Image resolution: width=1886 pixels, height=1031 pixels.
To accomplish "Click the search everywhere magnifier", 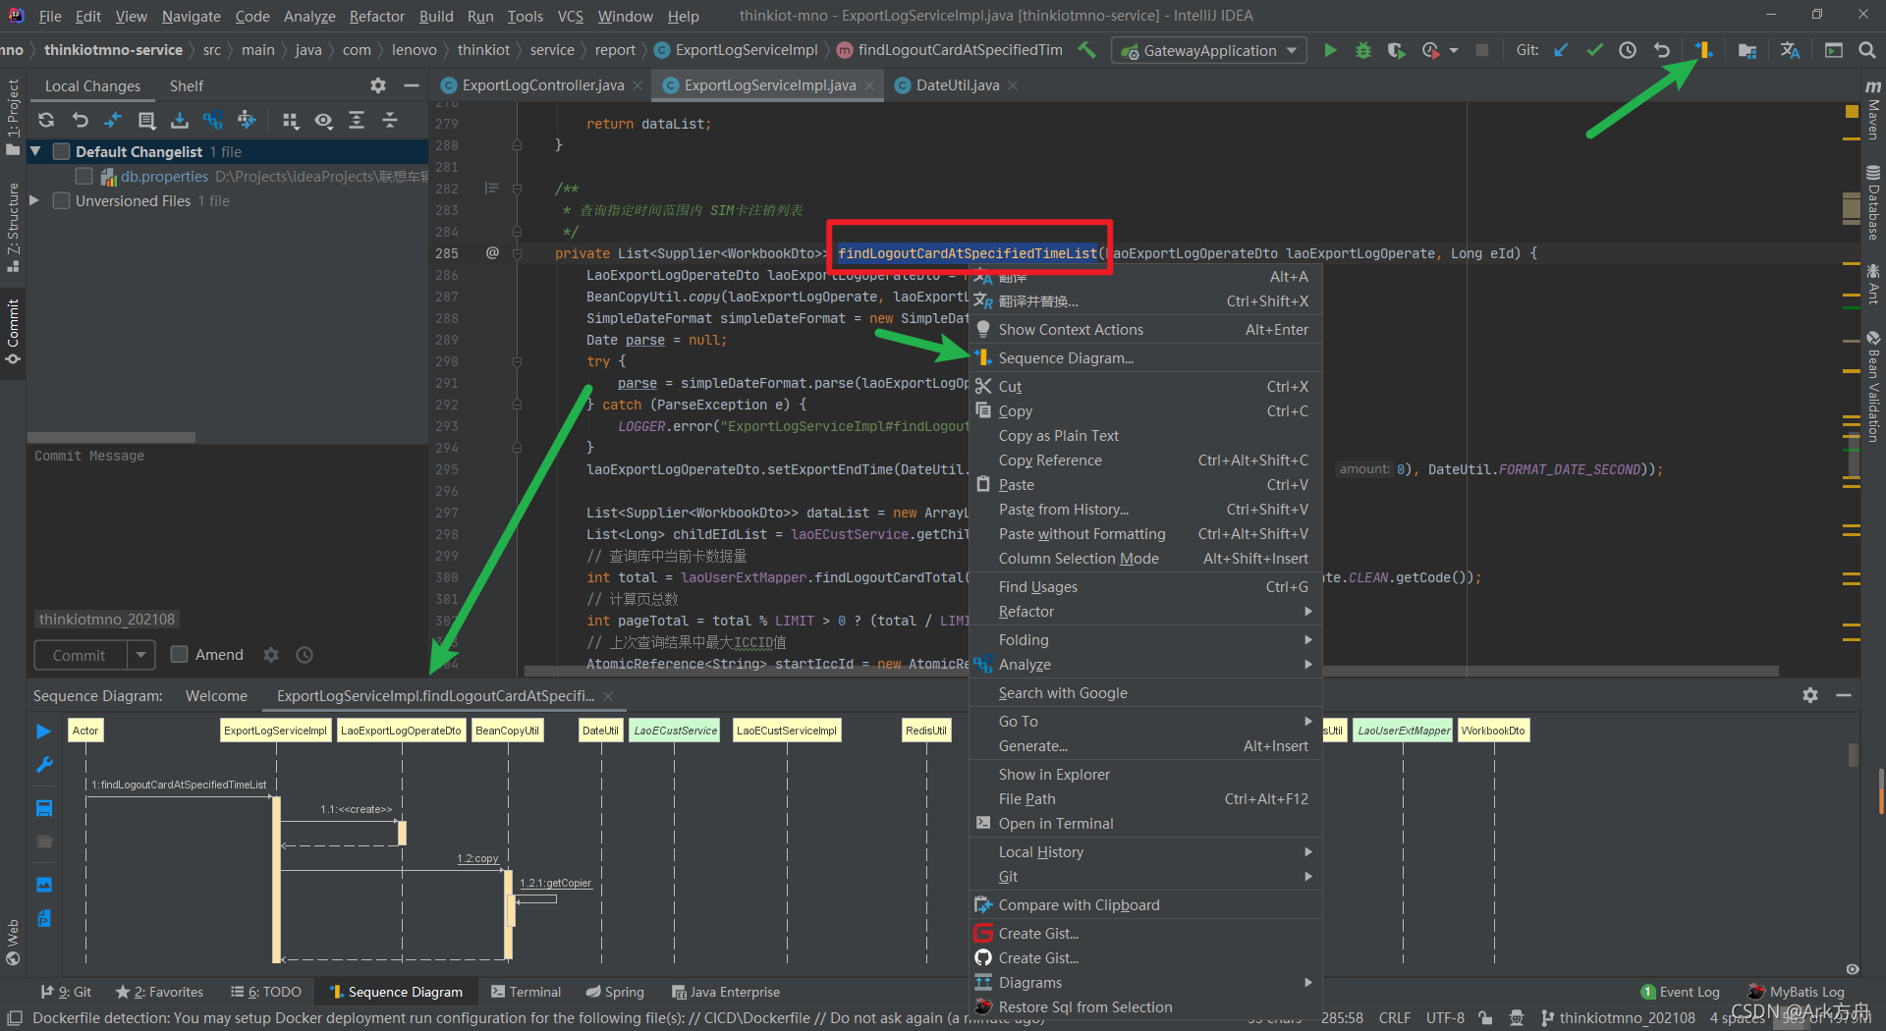I will (1866, 50).
